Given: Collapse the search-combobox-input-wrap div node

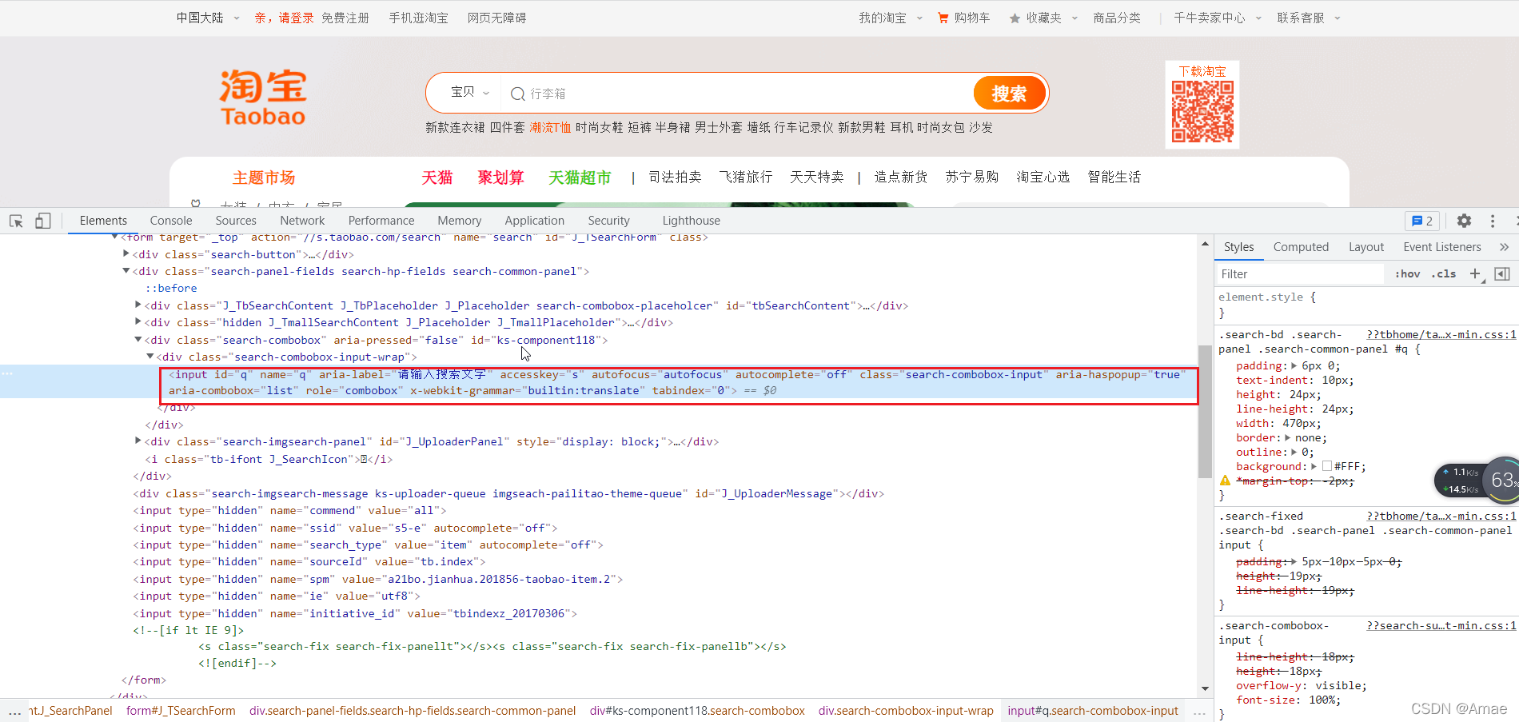Looking at the screenshot, I should click(150, 357).
